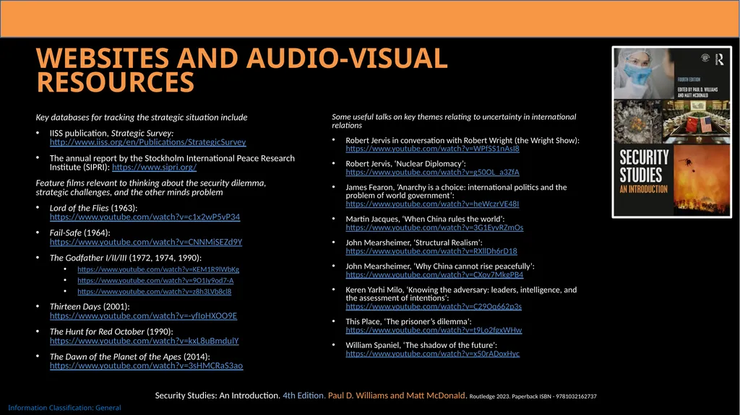The image size is (740, 415).
Task: Click the 'Thirteen Days (2001):' label
Action: (90, 307)
